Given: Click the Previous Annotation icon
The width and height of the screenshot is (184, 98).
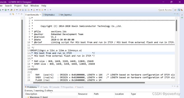Looking at the screenshot, I should 34,10.
